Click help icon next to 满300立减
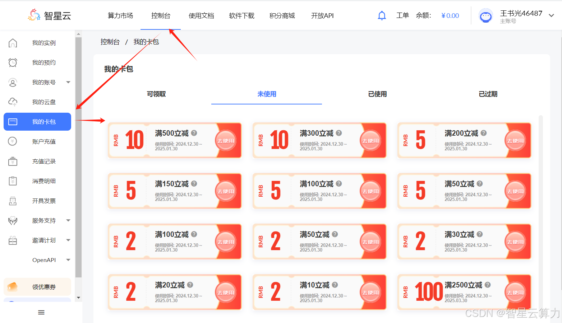The width and height of the screenshot is (562, 323). click(339, 133)
